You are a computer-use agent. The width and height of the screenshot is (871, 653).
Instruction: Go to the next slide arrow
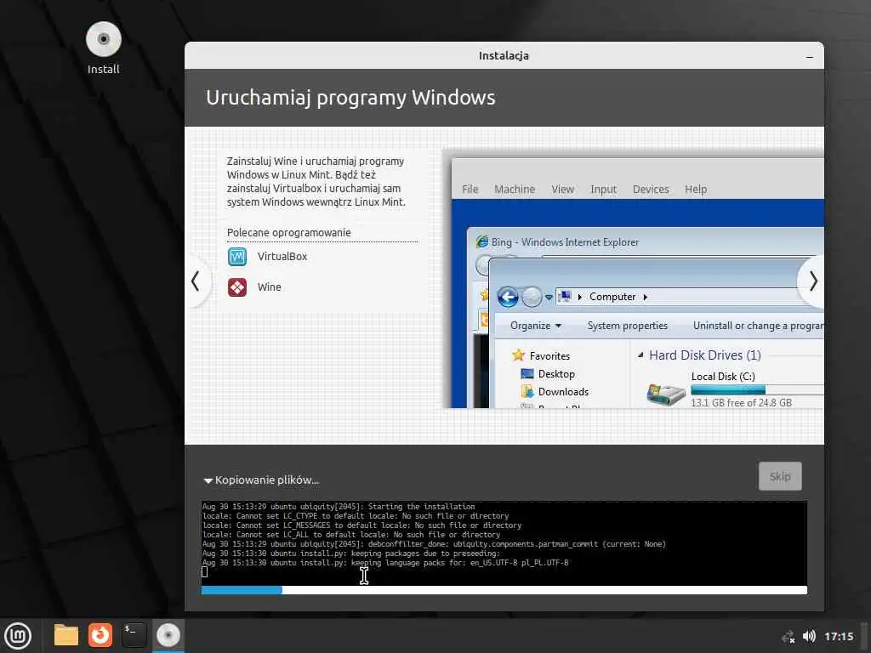coord(812,281)
